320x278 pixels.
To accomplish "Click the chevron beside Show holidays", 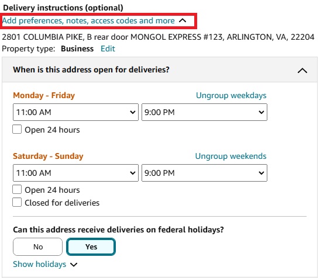I will pyautogui.click(x=74, y=265).
